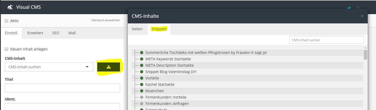Image resolution: width=376 pixels, height=110 pixels.
Task: Open the CMS-Inhalt suchen dropdown
Action: [x=49, y=67]
